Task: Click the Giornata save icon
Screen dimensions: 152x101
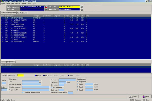Action: (46, 10)
